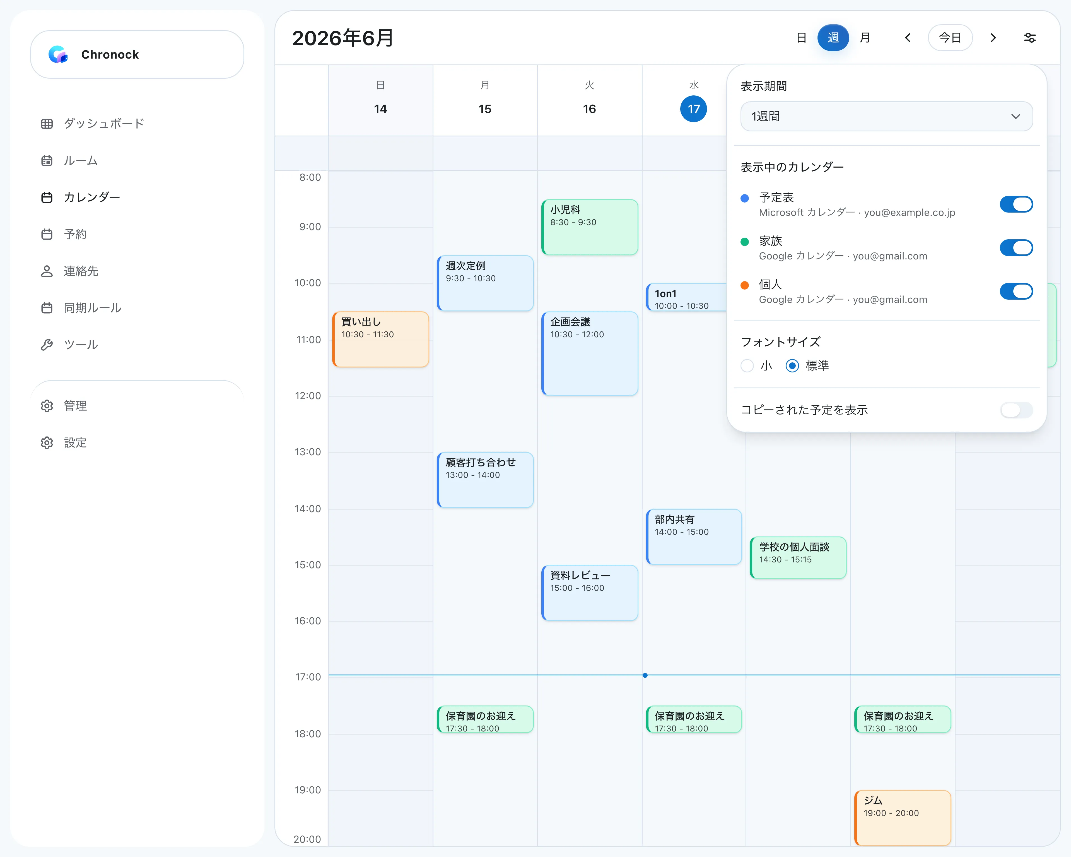Toggle 予定表 Microsoft calendar visibility
Screen dimensions: 1071x857
[x=1016, y=204]
